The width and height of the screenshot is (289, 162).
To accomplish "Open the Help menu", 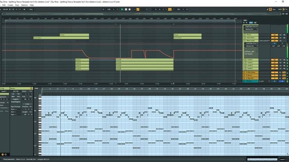I will pos(32,5).
